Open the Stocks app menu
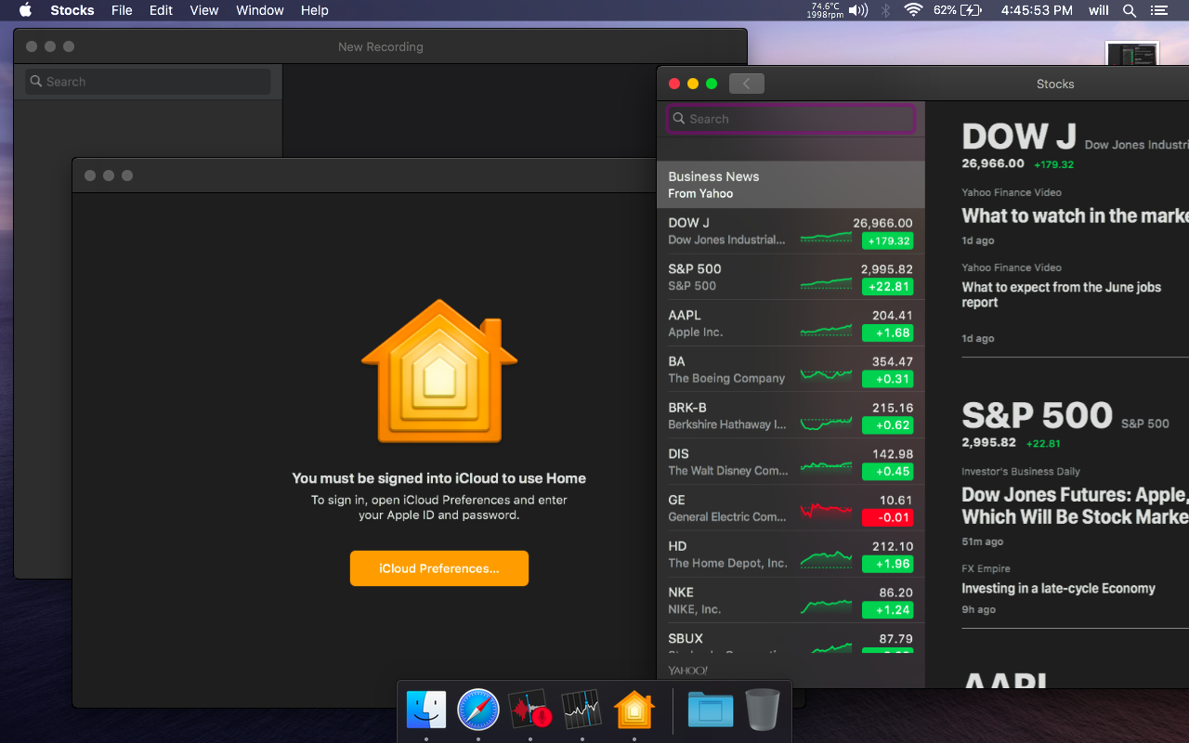This screenshot has width=1189, height=743. [72, 10]
